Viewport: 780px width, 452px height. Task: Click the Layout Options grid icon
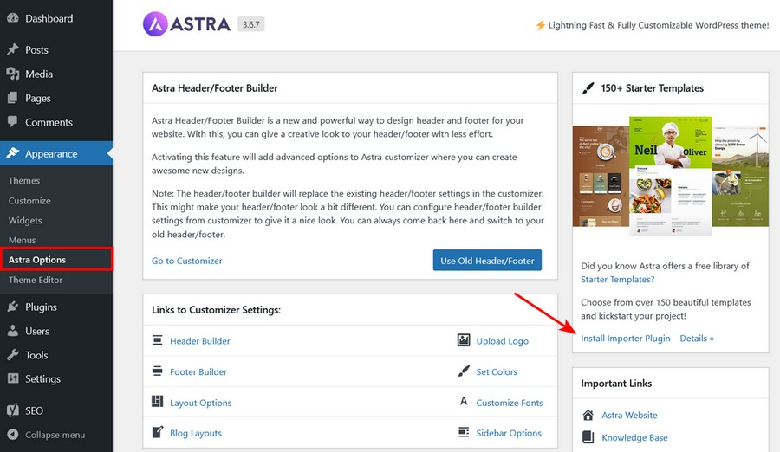[158, 403]
